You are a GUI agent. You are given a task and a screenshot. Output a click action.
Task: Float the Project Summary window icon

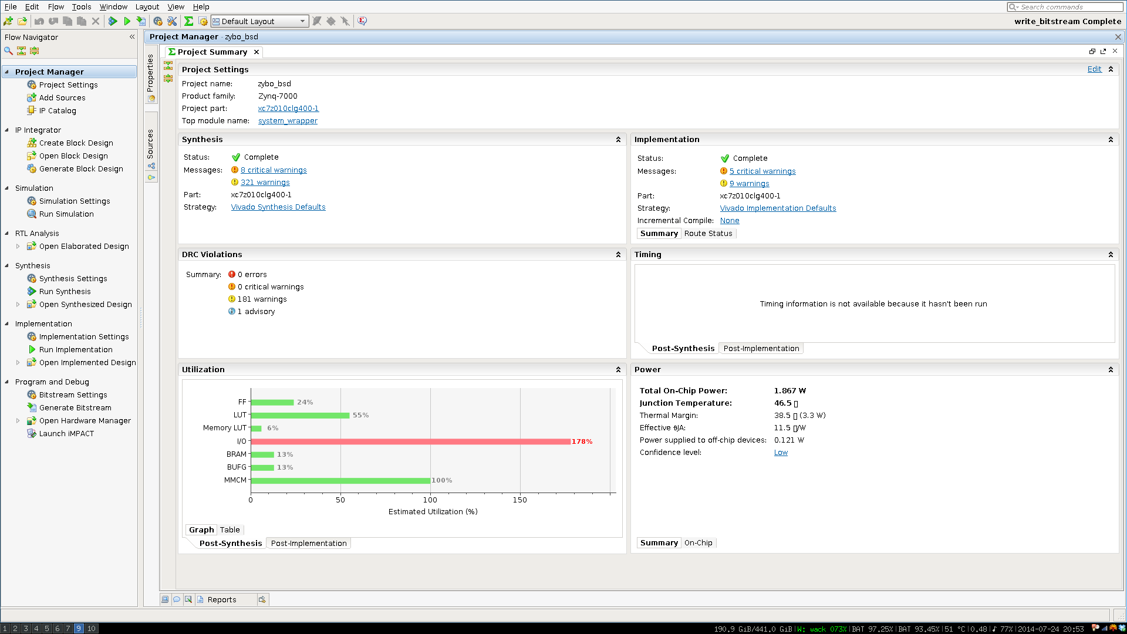tap(1104, 52)
